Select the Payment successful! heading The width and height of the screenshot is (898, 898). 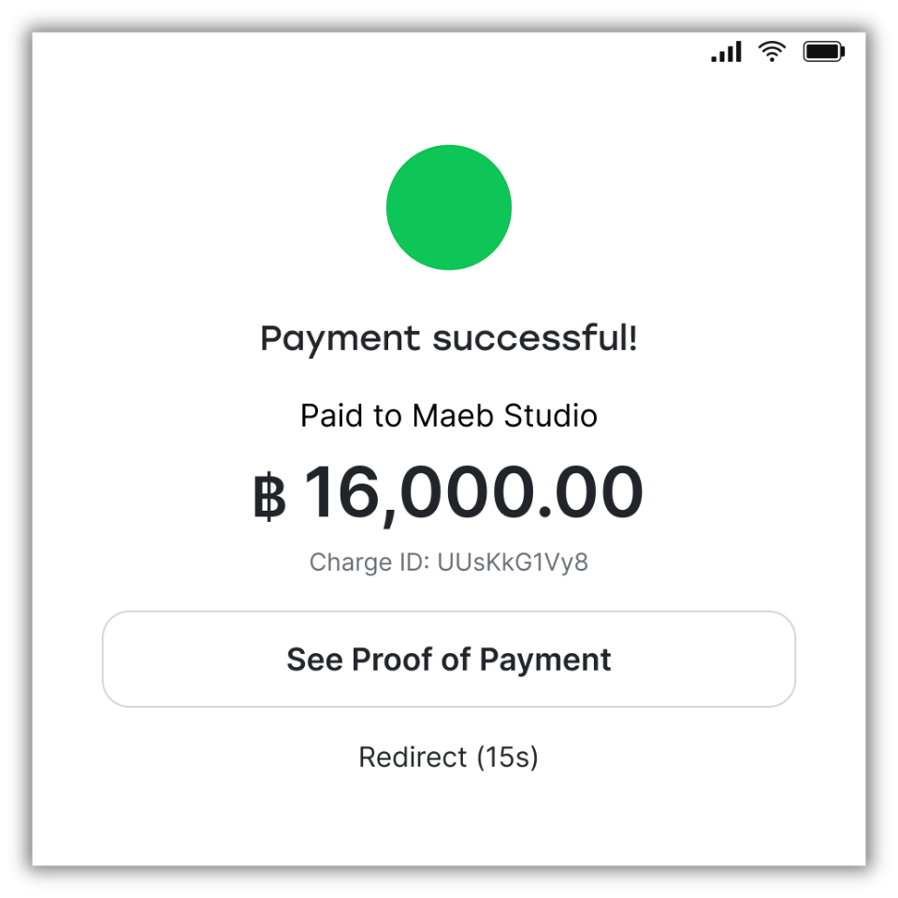pos(448,338)
